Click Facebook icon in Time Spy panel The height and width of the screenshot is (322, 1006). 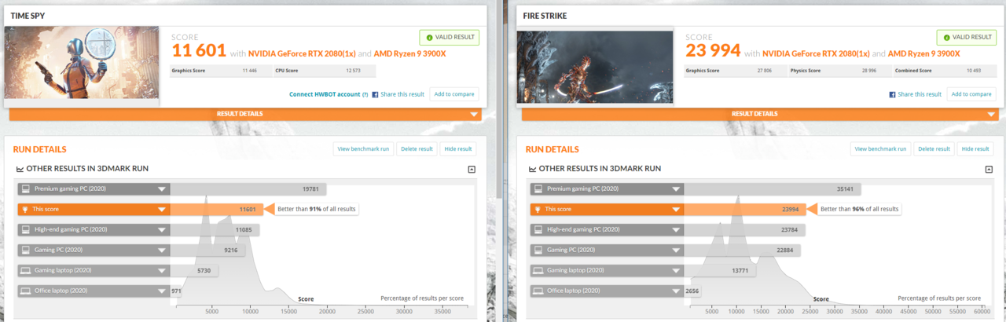375,94
